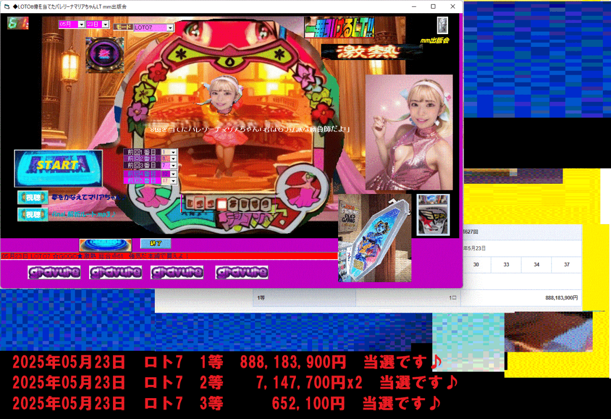This screenshot has width=611, height=419.
Task: Click the small gray statue portrait icon
Action: point(442,25)
